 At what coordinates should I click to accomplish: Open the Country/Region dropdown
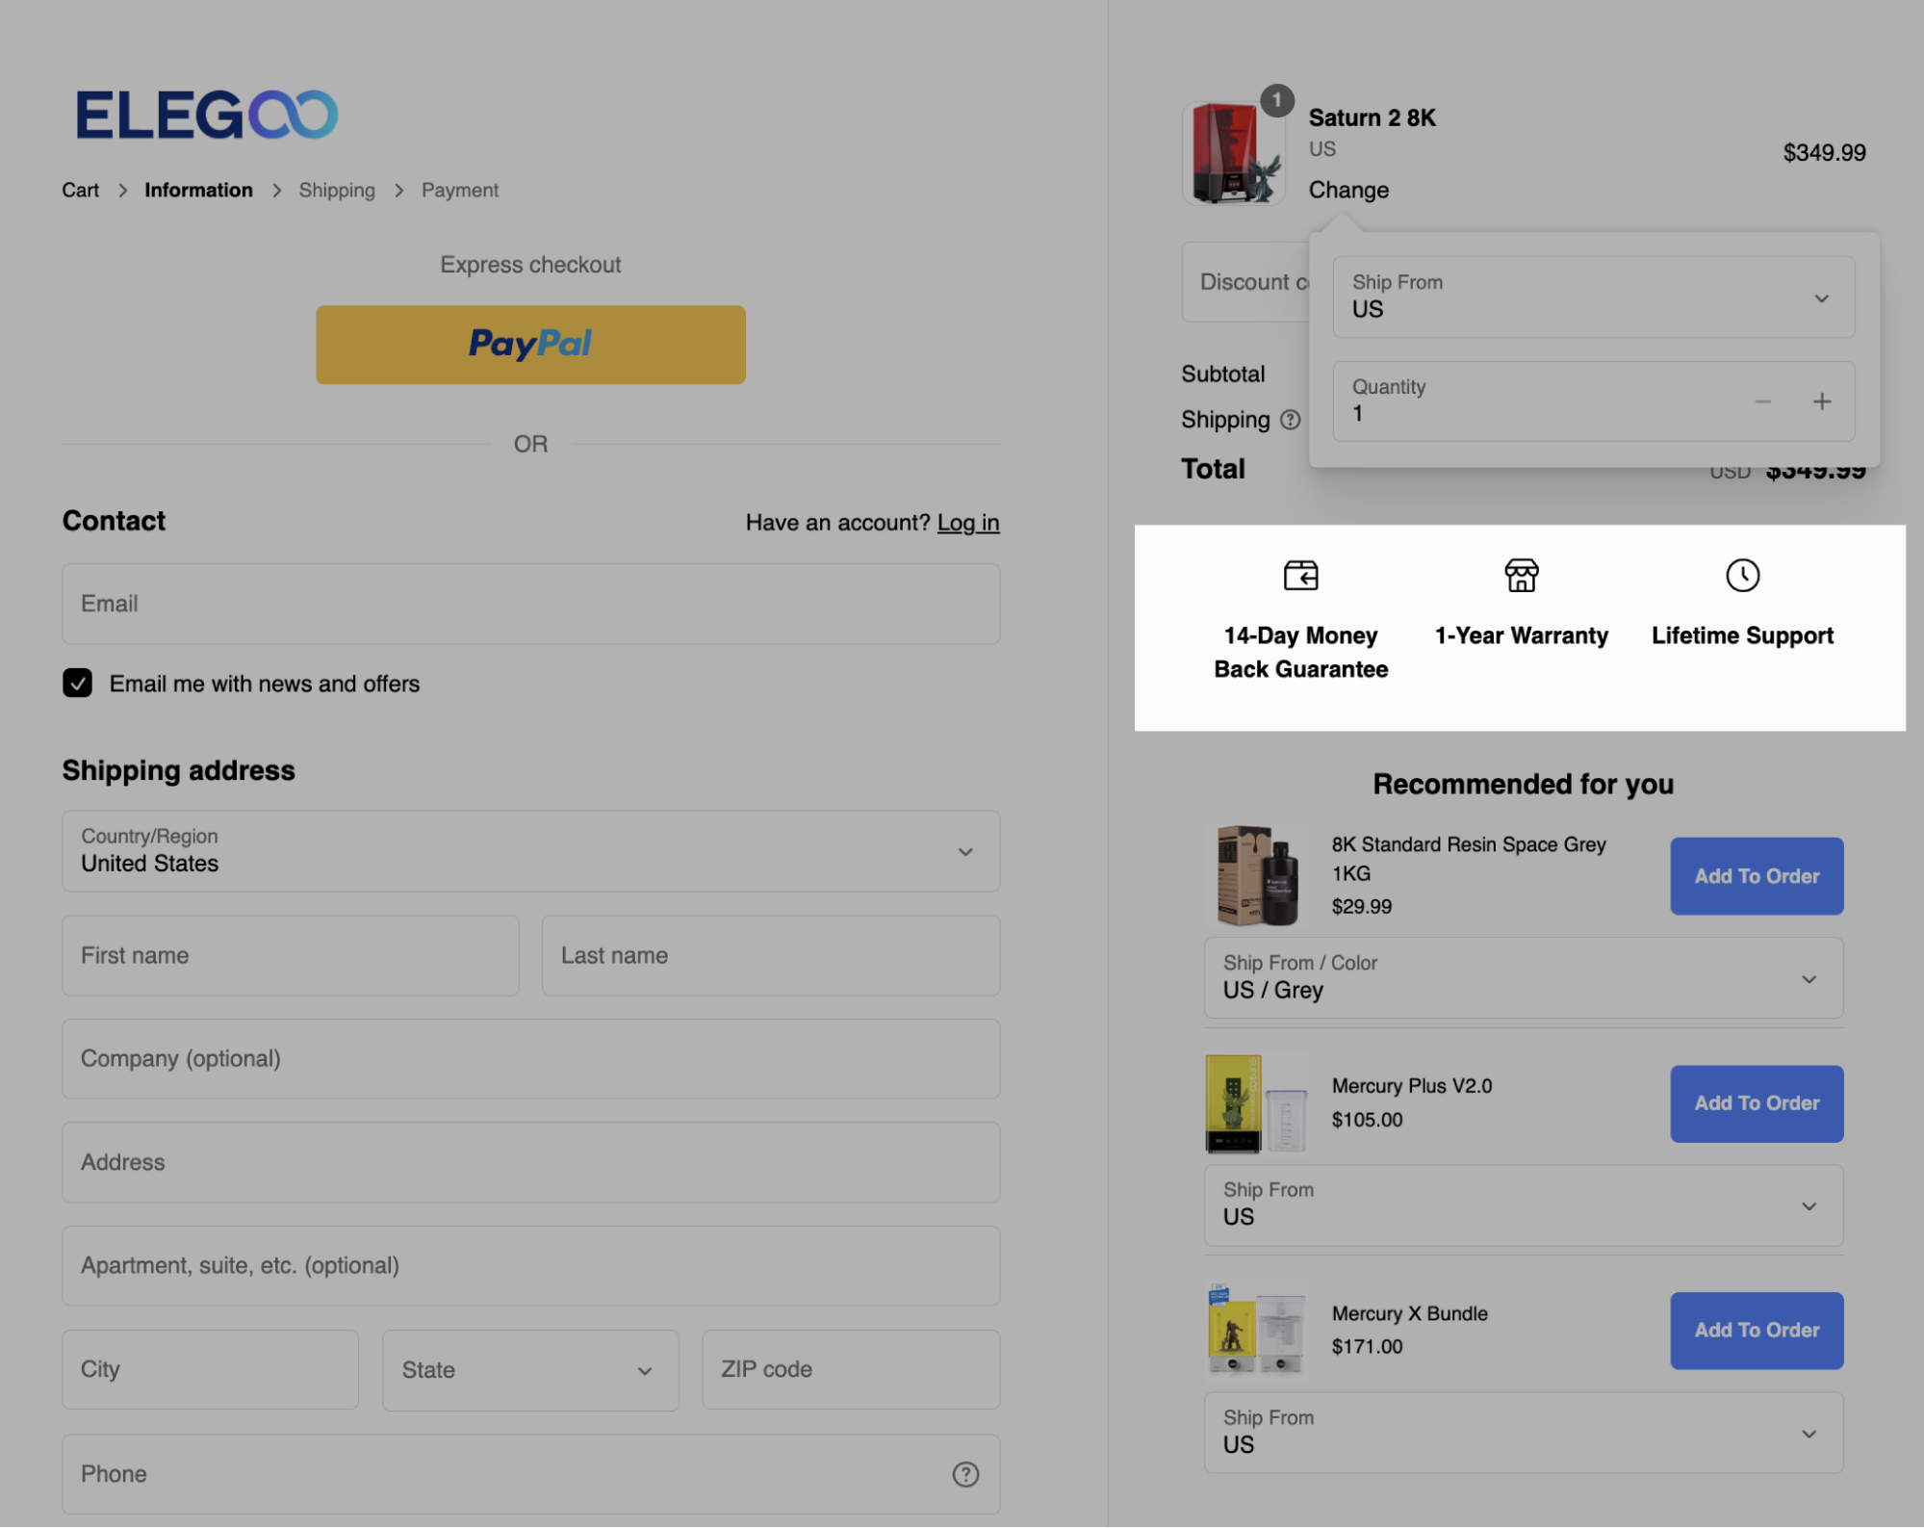530,851
